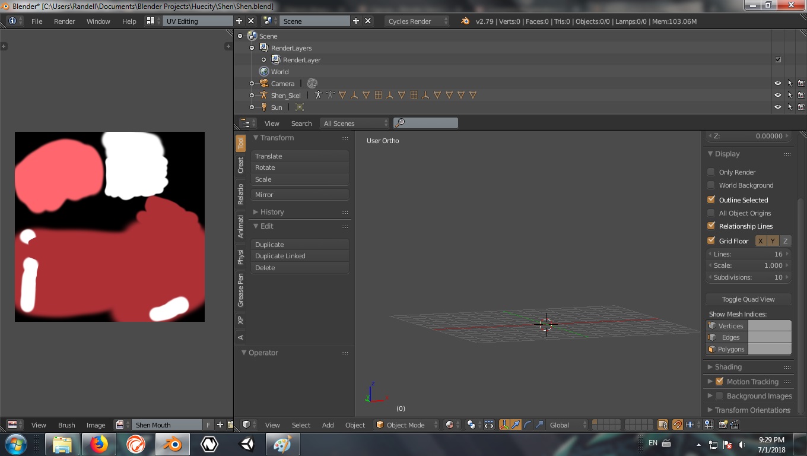The height and width of the screenshot is (456, 807).
Task: Uncheck Grid Floor checkbox
Action: pyautogui.click(x=711, y=240)
